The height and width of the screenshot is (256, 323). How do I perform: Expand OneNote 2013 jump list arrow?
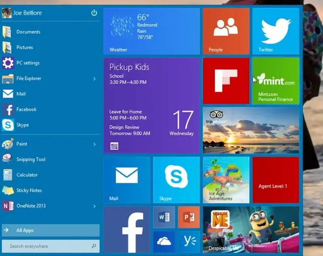pyautogui.click(x=94, y=206)
